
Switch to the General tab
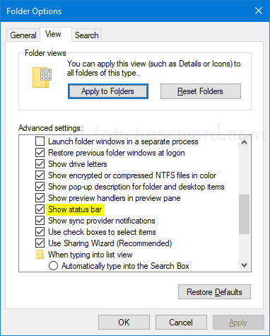(23, 35)
